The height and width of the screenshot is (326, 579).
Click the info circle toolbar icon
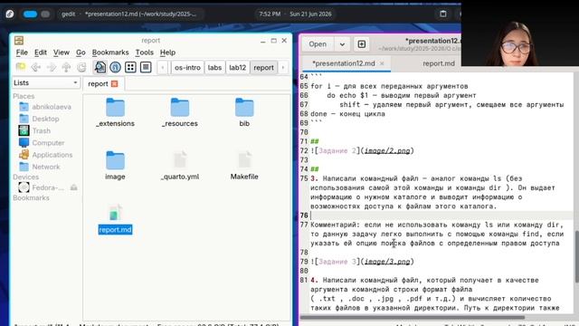tap(115, 67)
